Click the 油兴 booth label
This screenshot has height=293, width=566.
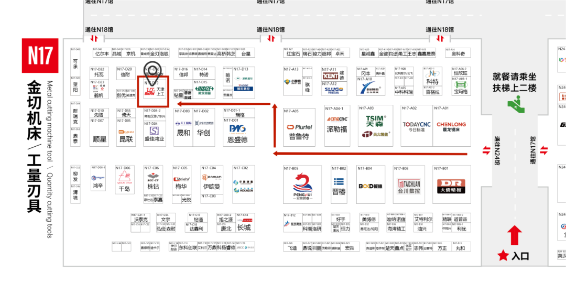(x=422, y=229)
